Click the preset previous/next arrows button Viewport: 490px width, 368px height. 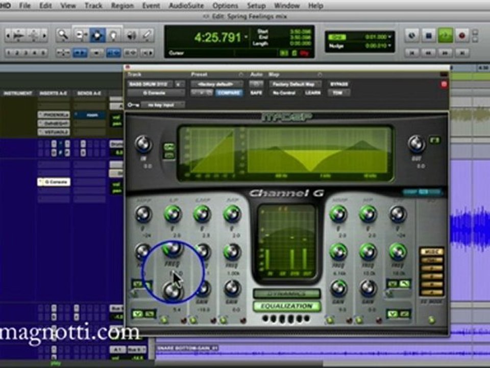coord(202,93)
